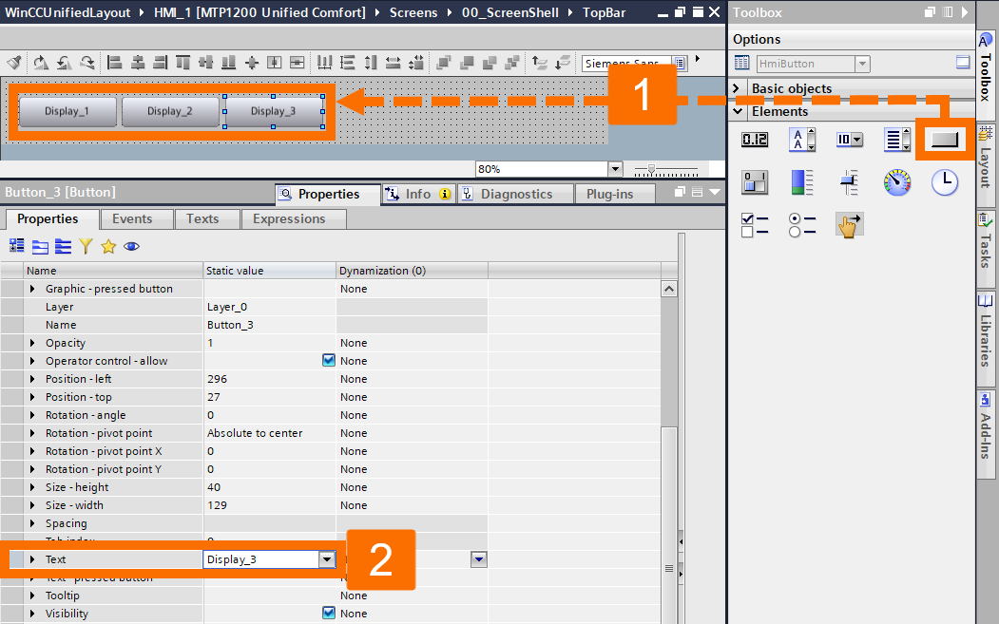Screen dimensions: 999x624
Task: Click the bring to front icon
Action: pyautogui.click(x=444, y=63)
